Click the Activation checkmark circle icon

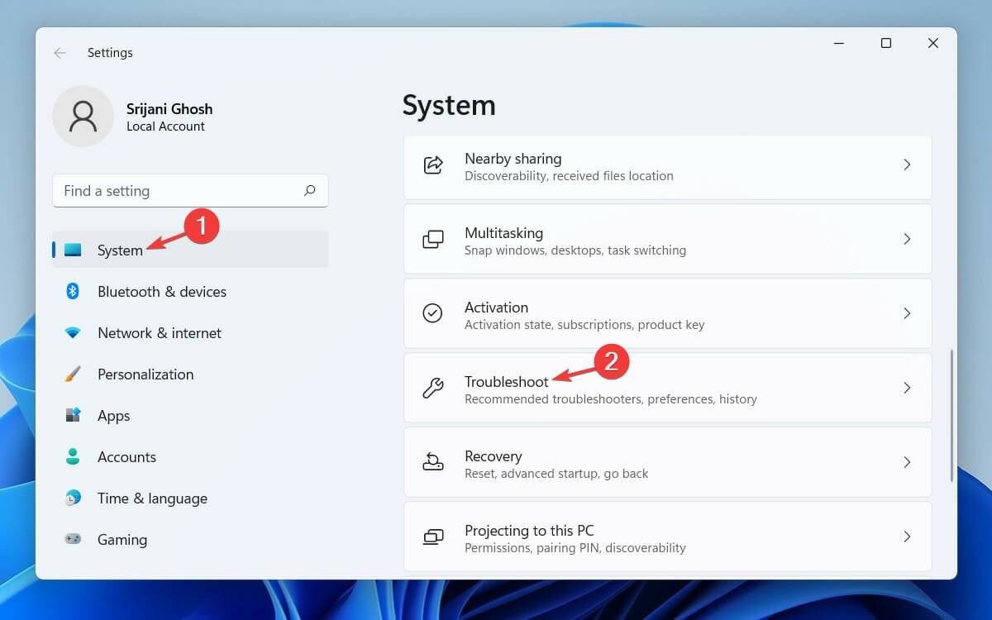point(432,313)
